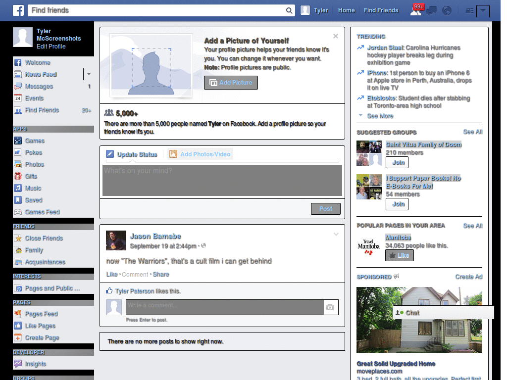This screenshot has width=507, height=380.
Task: Open Travel Manitoba page thumbnail
Action: point(368,247)
